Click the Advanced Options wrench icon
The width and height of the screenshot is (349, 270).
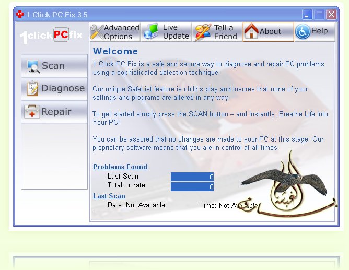(97, 32)
